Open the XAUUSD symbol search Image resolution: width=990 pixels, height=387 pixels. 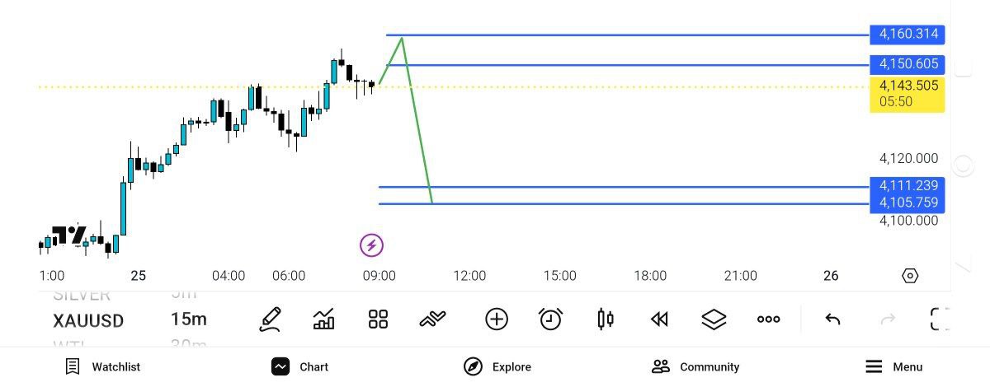tap(88, 320)
